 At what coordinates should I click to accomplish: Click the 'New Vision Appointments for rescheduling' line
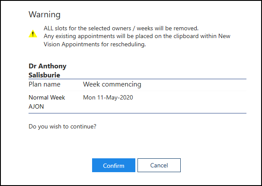point(95,44)
